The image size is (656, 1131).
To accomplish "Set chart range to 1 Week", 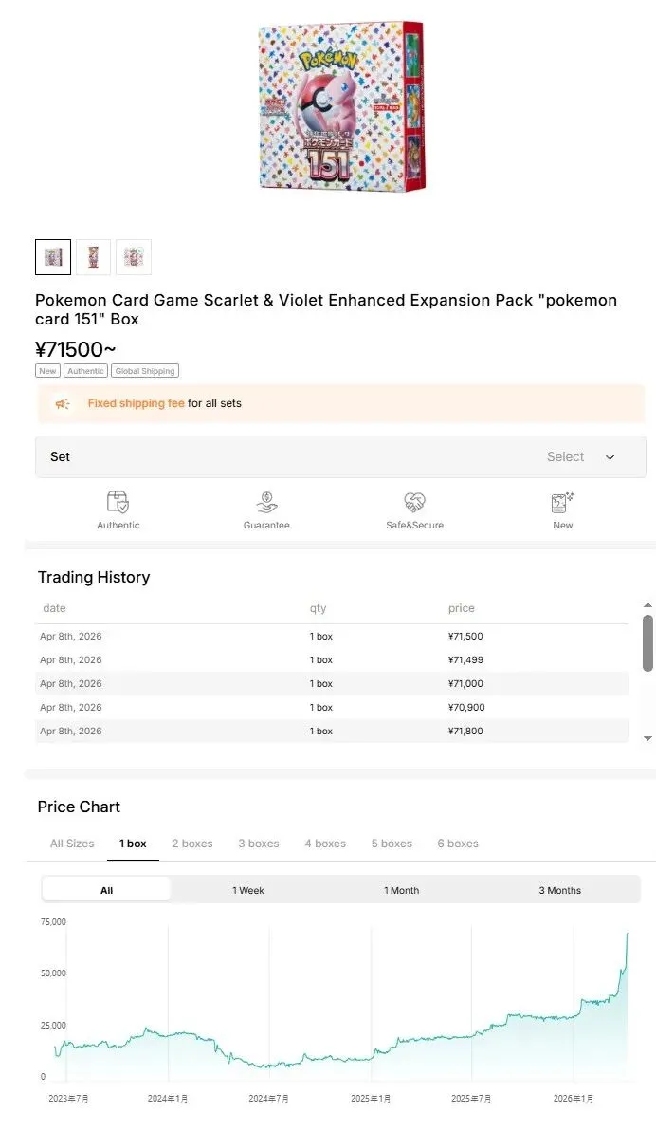I will (x=248, y=890).
